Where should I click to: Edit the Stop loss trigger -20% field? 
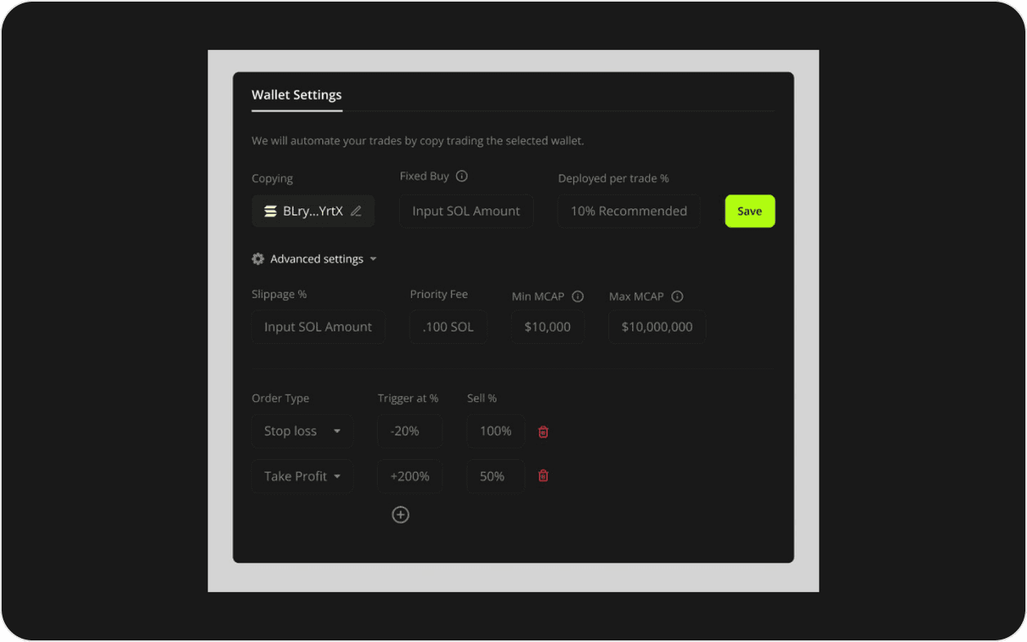(410, 431)
